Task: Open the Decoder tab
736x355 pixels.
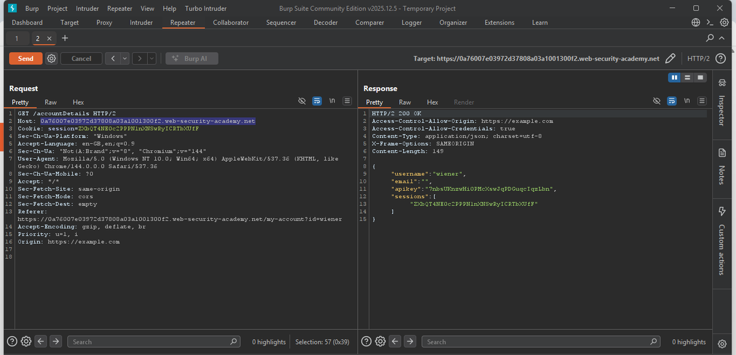Action: (326, 23)
